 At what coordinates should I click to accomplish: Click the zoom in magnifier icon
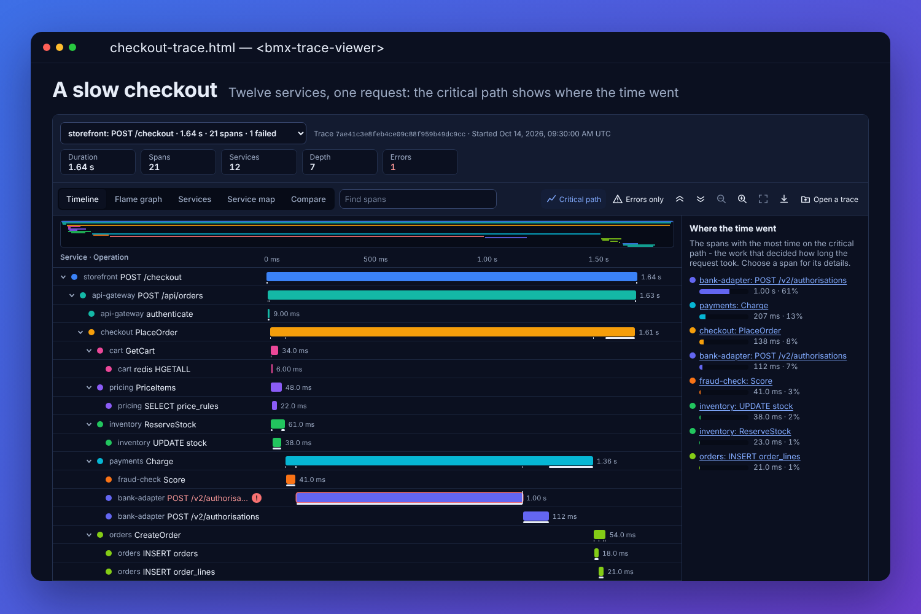(x=742, y=199)
